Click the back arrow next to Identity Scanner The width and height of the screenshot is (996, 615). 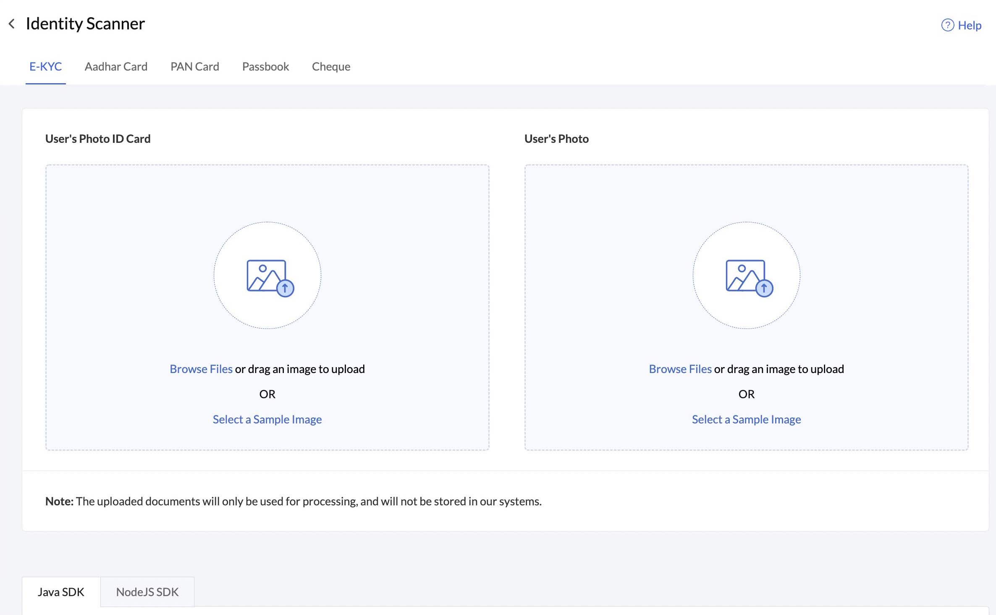point(12,24)
